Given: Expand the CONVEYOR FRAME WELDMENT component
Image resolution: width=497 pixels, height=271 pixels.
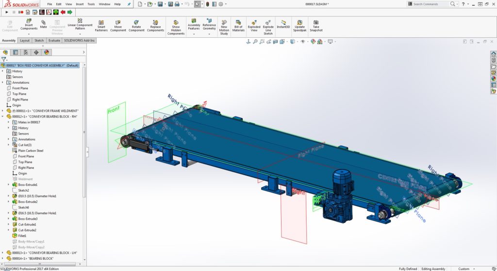Looking at the screenshot, I should coord(2,111).
